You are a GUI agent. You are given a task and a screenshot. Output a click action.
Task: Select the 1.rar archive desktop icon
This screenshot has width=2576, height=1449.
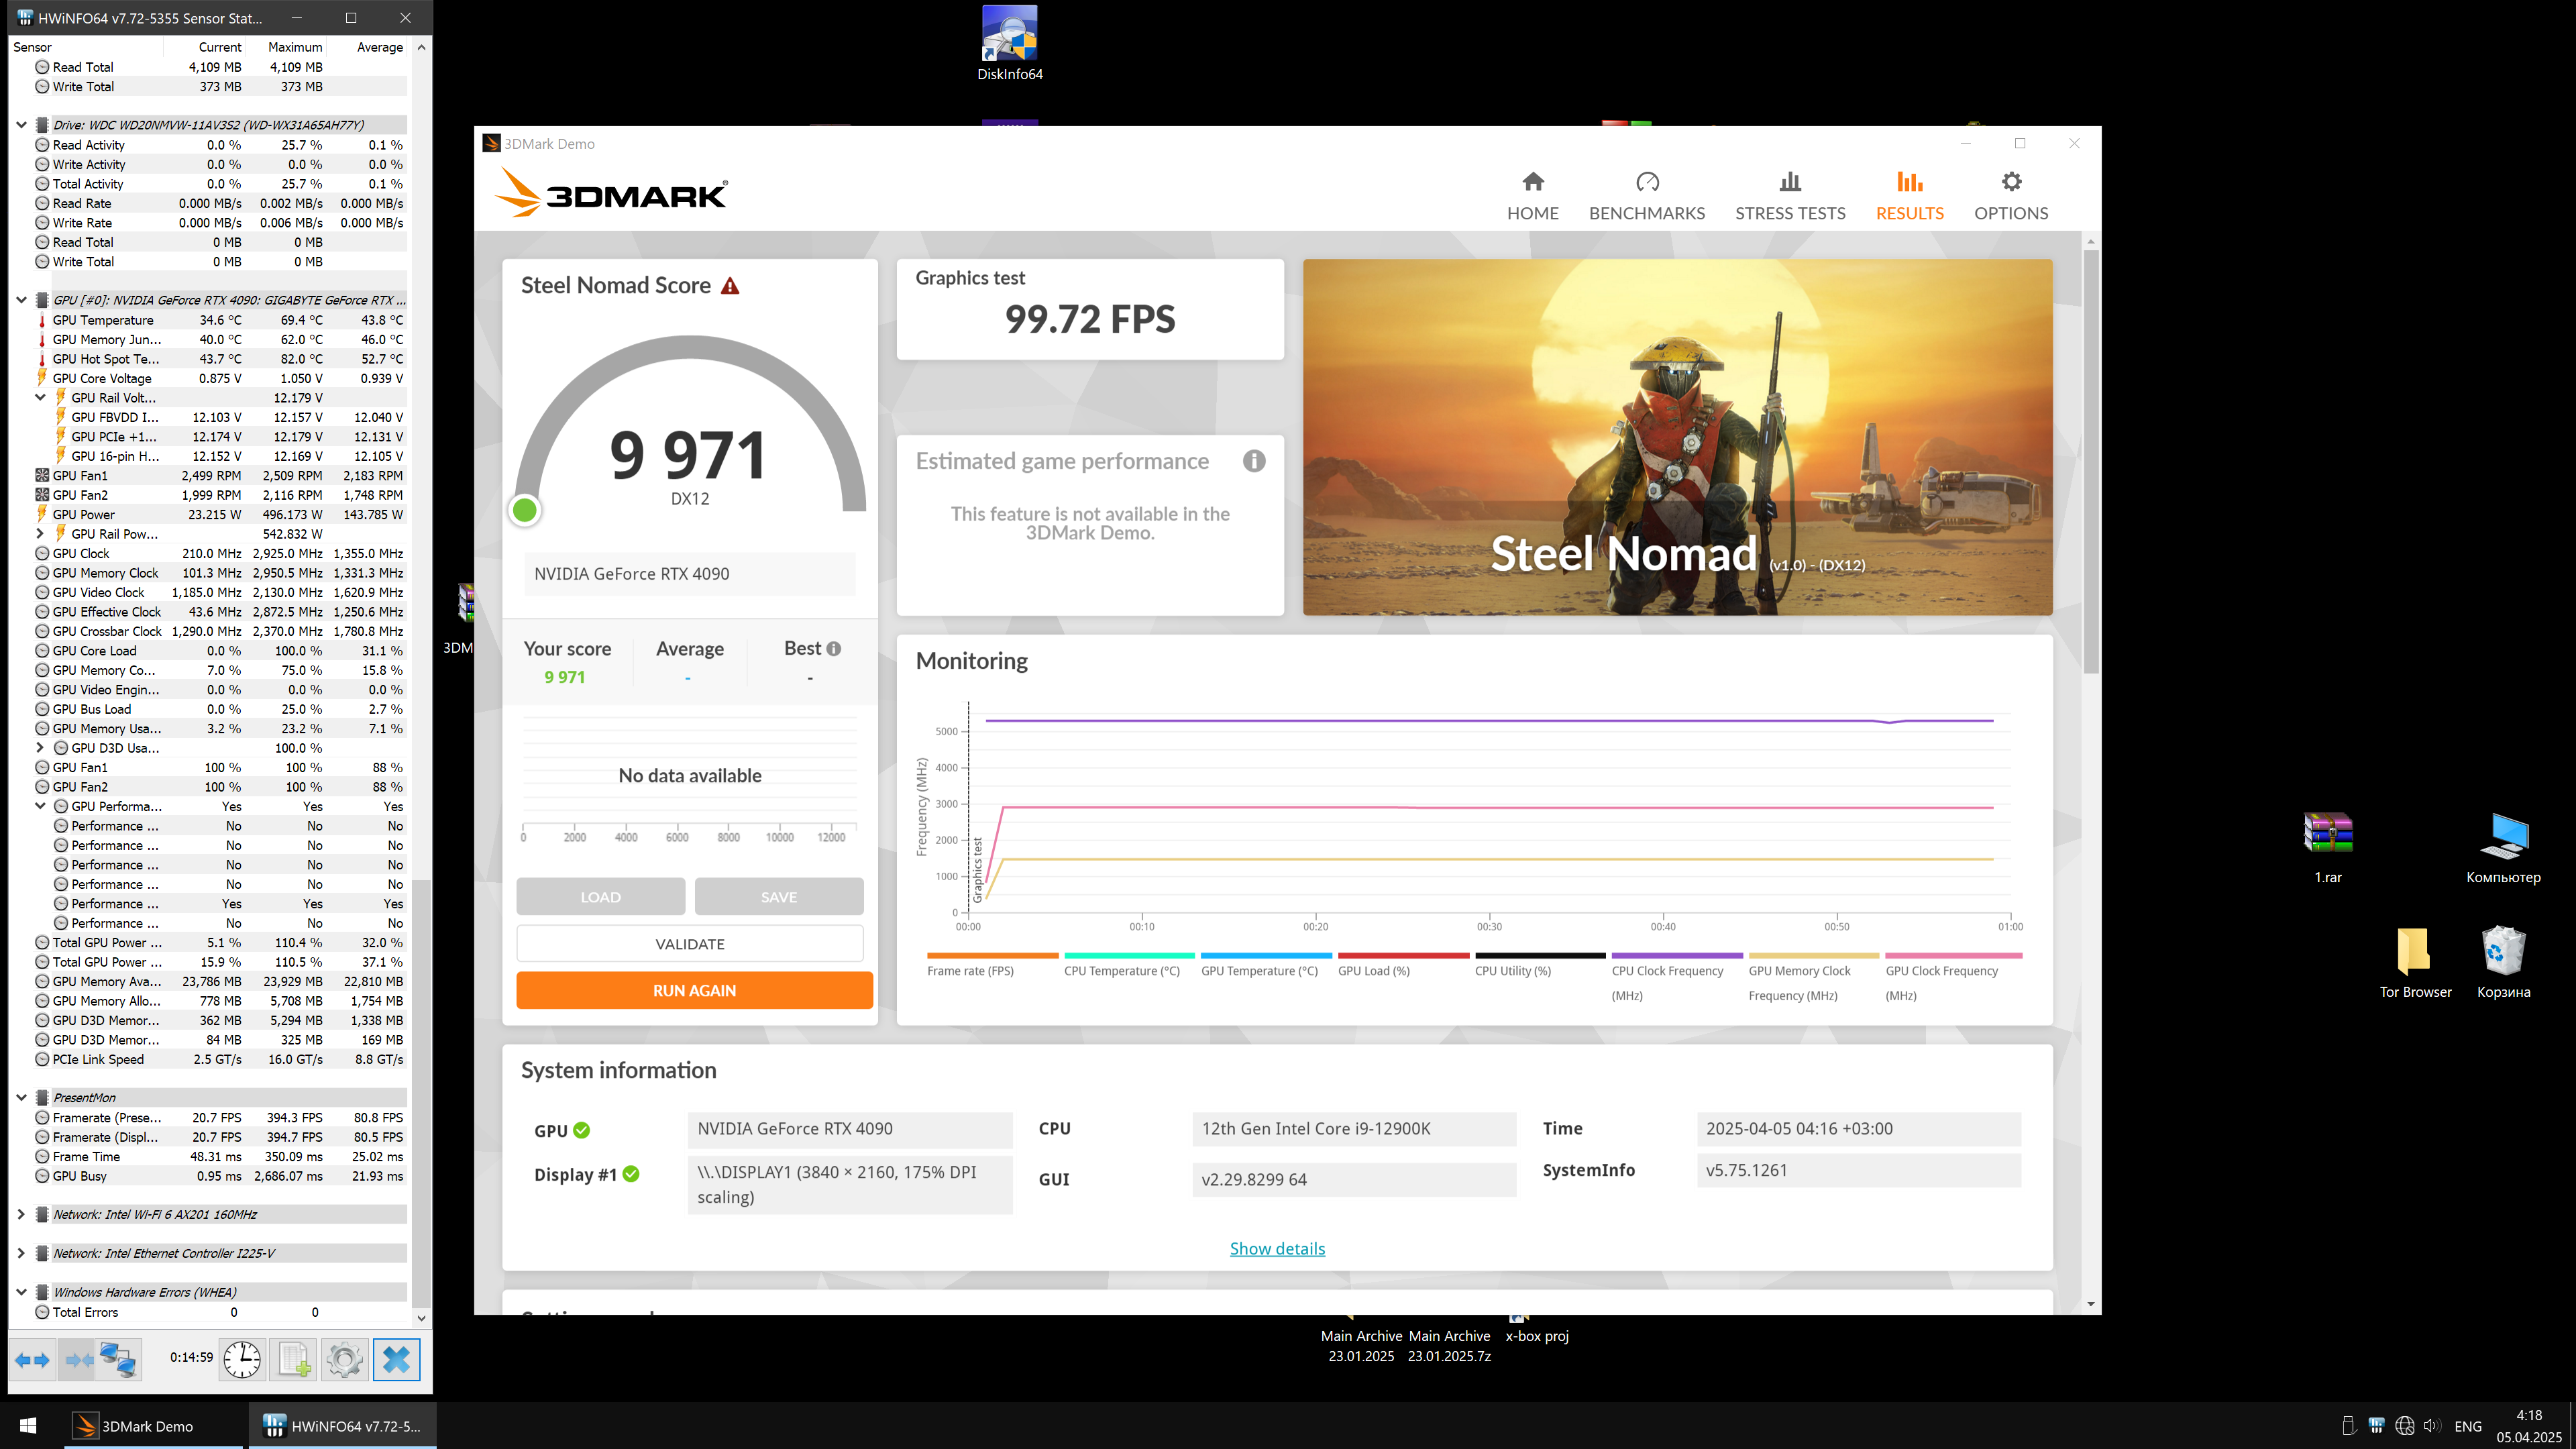point(2328,847)
